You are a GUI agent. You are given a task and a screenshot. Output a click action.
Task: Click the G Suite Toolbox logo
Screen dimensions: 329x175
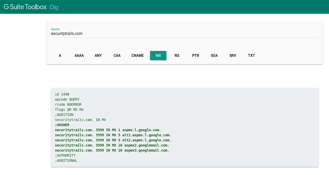25,7
